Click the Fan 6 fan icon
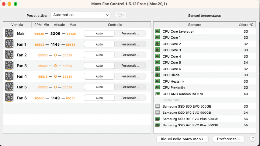Image resolution: width=260 pixels, height=146 pixels. tap(9, 98)
